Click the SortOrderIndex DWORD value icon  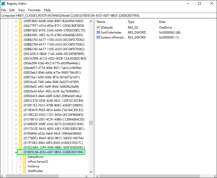(98, 32)
